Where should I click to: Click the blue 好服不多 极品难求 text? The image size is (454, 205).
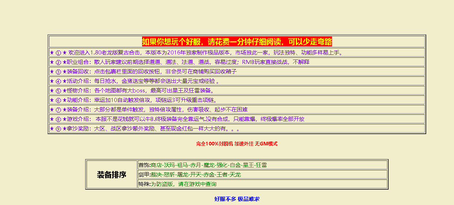(237, 199)
